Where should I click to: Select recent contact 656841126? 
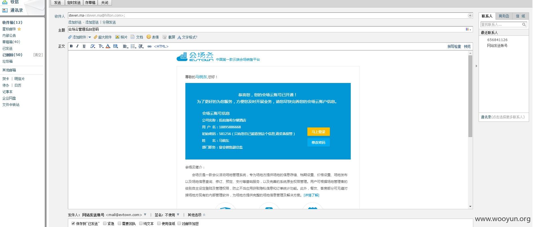497,40
